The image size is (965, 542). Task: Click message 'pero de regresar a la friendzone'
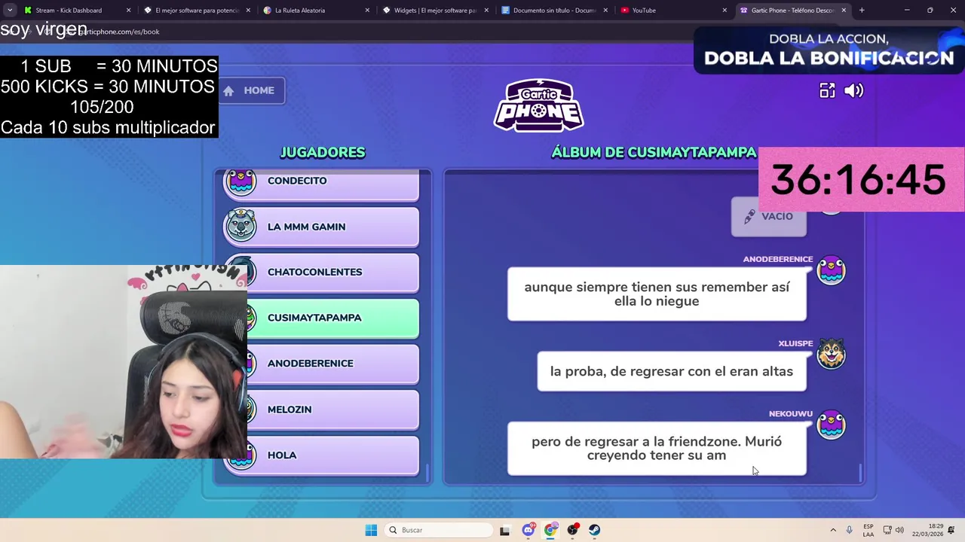(x=657, y=449)
